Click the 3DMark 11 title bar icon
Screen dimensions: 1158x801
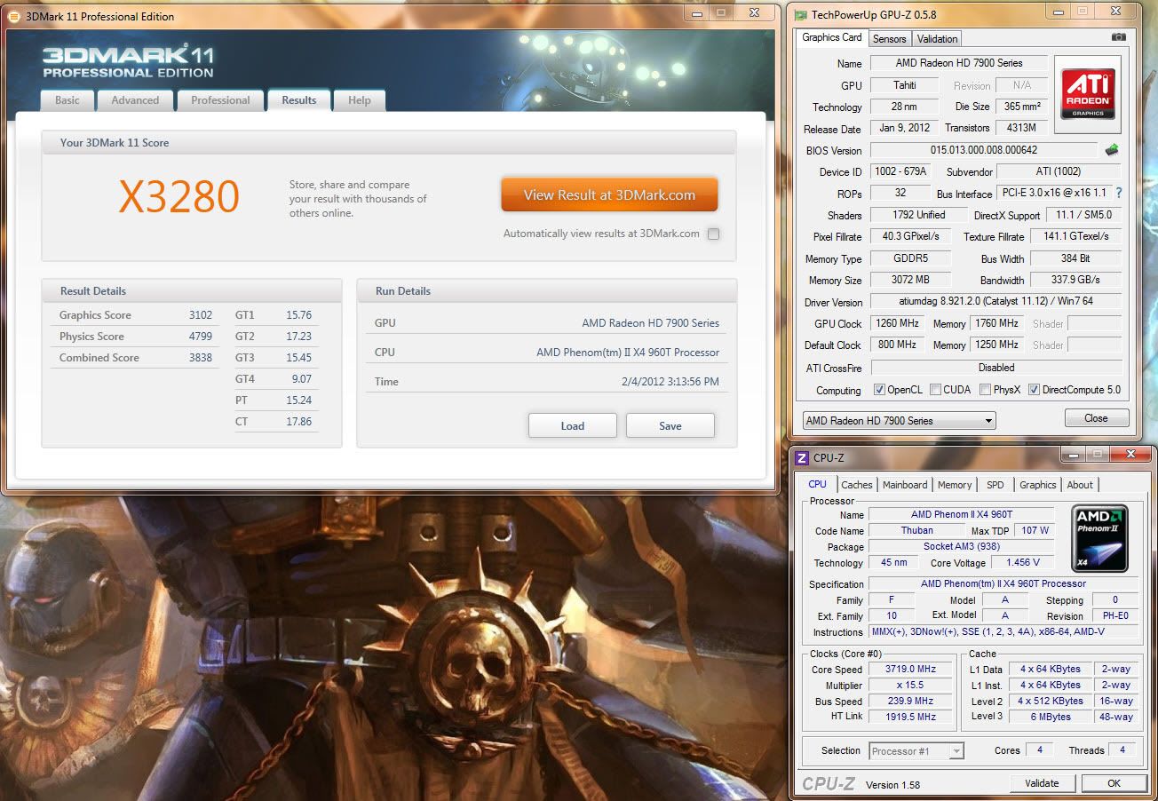click(14, 16)
